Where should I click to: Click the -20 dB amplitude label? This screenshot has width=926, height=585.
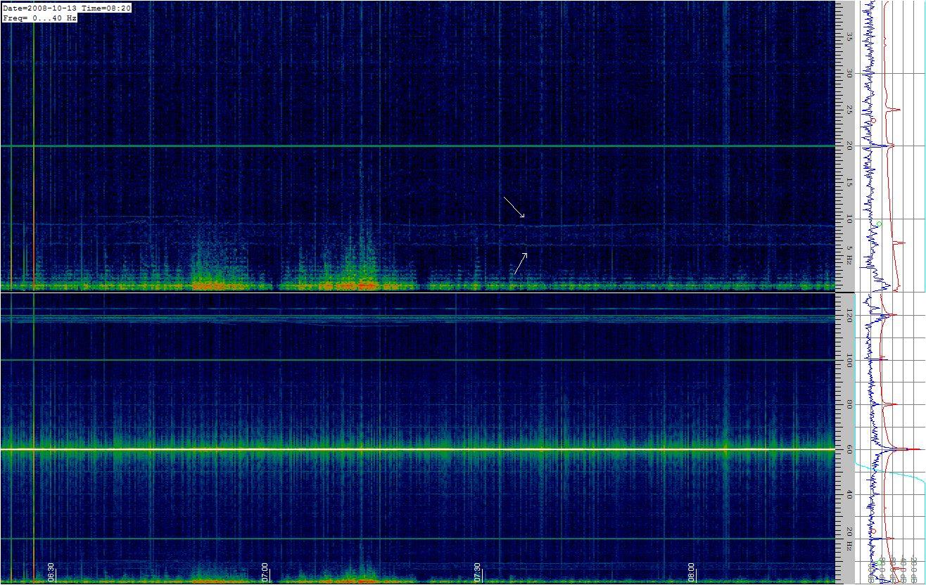915,570
